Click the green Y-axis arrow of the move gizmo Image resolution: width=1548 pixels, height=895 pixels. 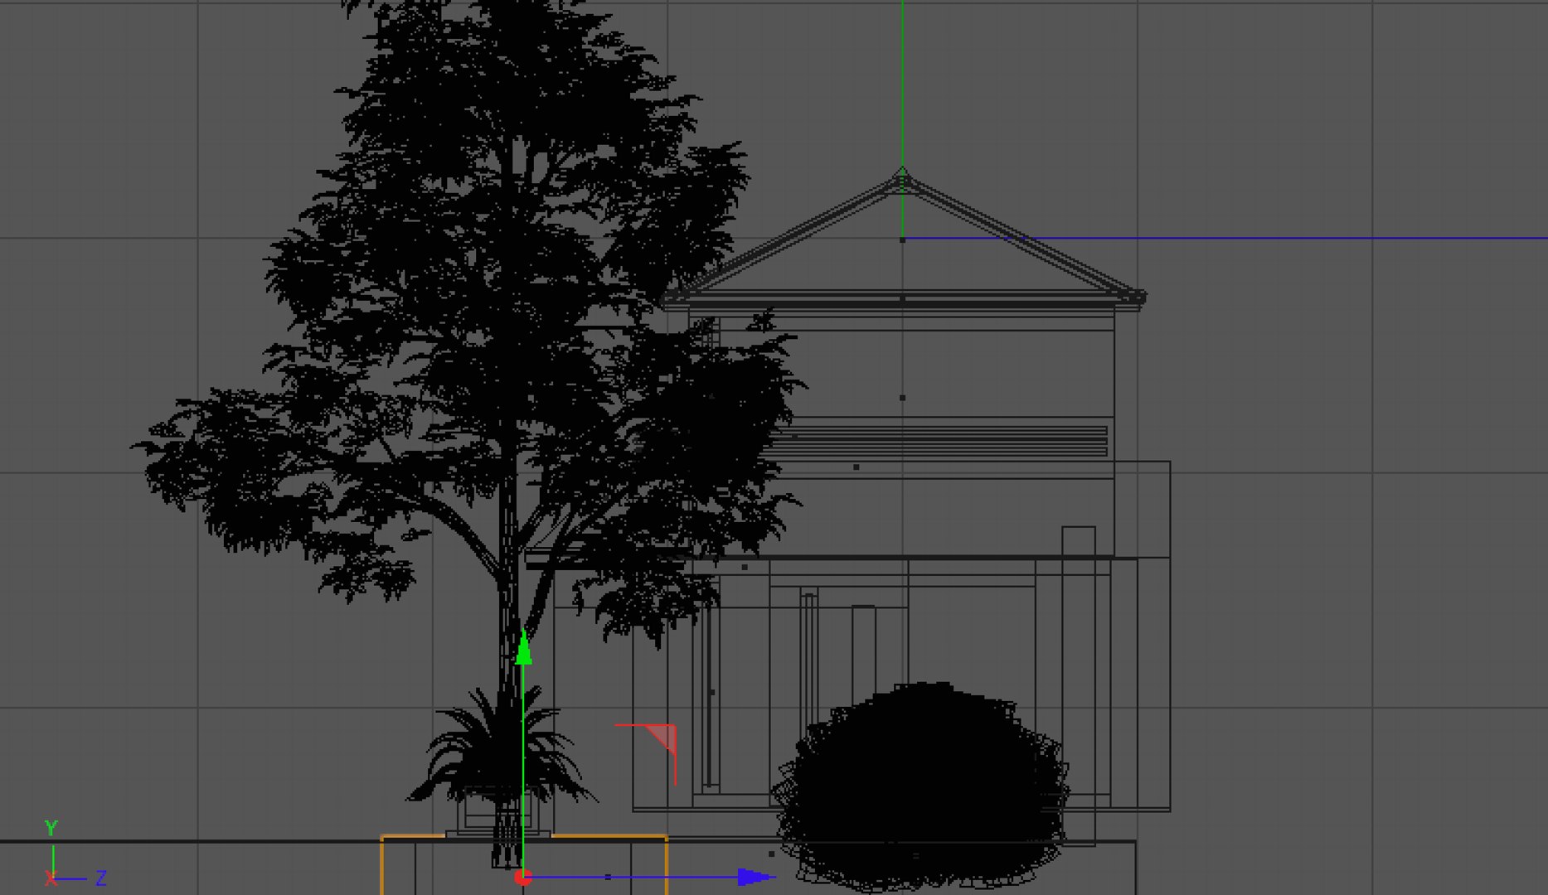[x=523, y=647]
